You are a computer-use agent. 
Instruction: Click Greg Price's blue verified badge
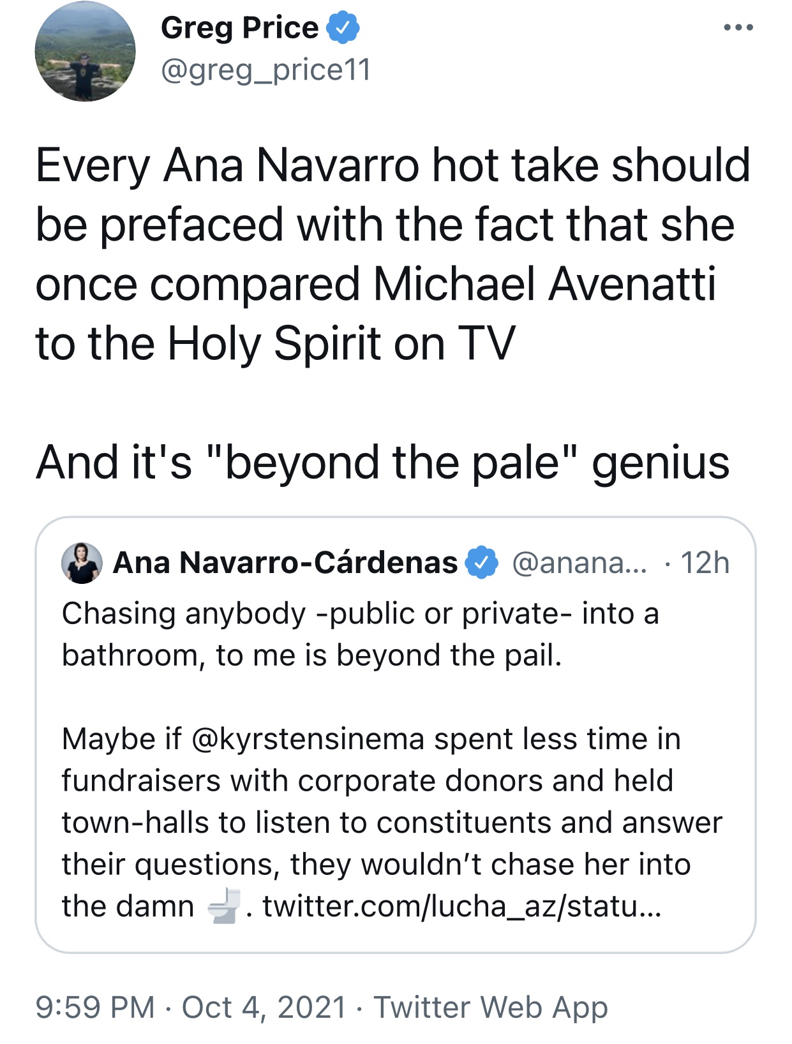pos(343,28)
